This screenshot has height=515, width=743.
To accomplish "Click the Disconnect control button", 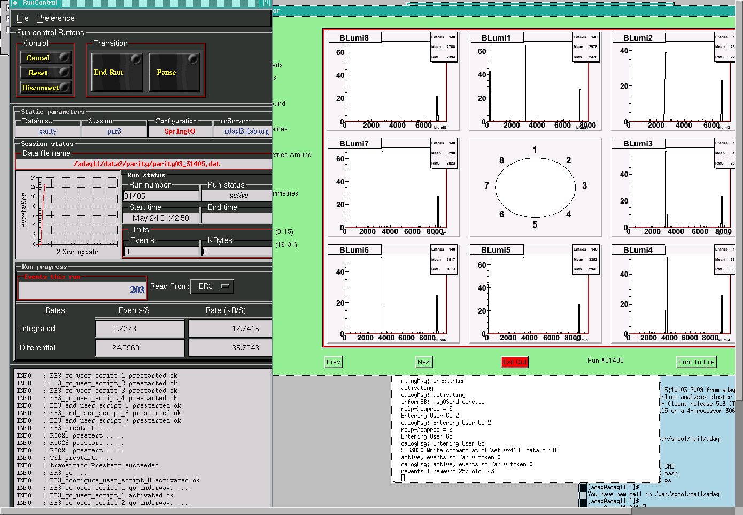I will pos(45,88).
